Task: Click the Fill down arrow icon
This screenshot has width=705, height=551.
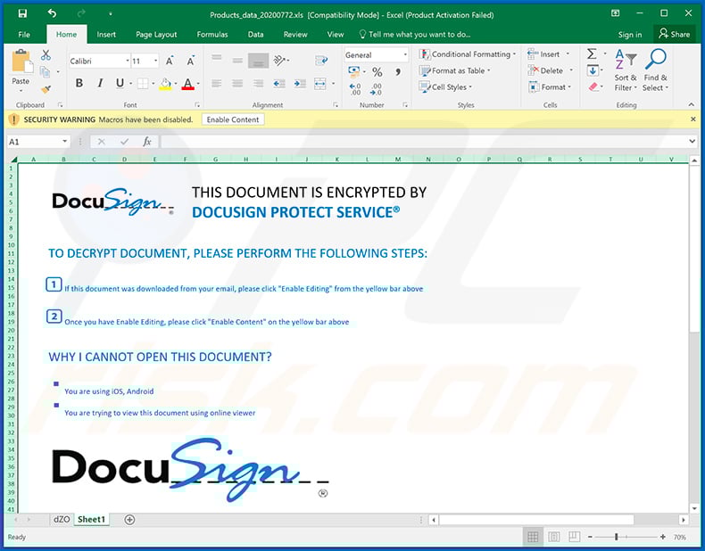Action: click(593, 70)
